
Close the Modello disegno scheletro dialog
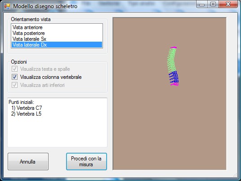pyautogui.click(x=228, y=4)
